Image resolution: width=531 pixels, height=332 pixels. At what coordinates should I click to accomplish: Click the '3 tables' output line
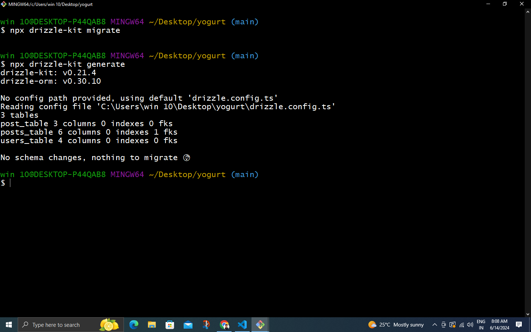20,115
